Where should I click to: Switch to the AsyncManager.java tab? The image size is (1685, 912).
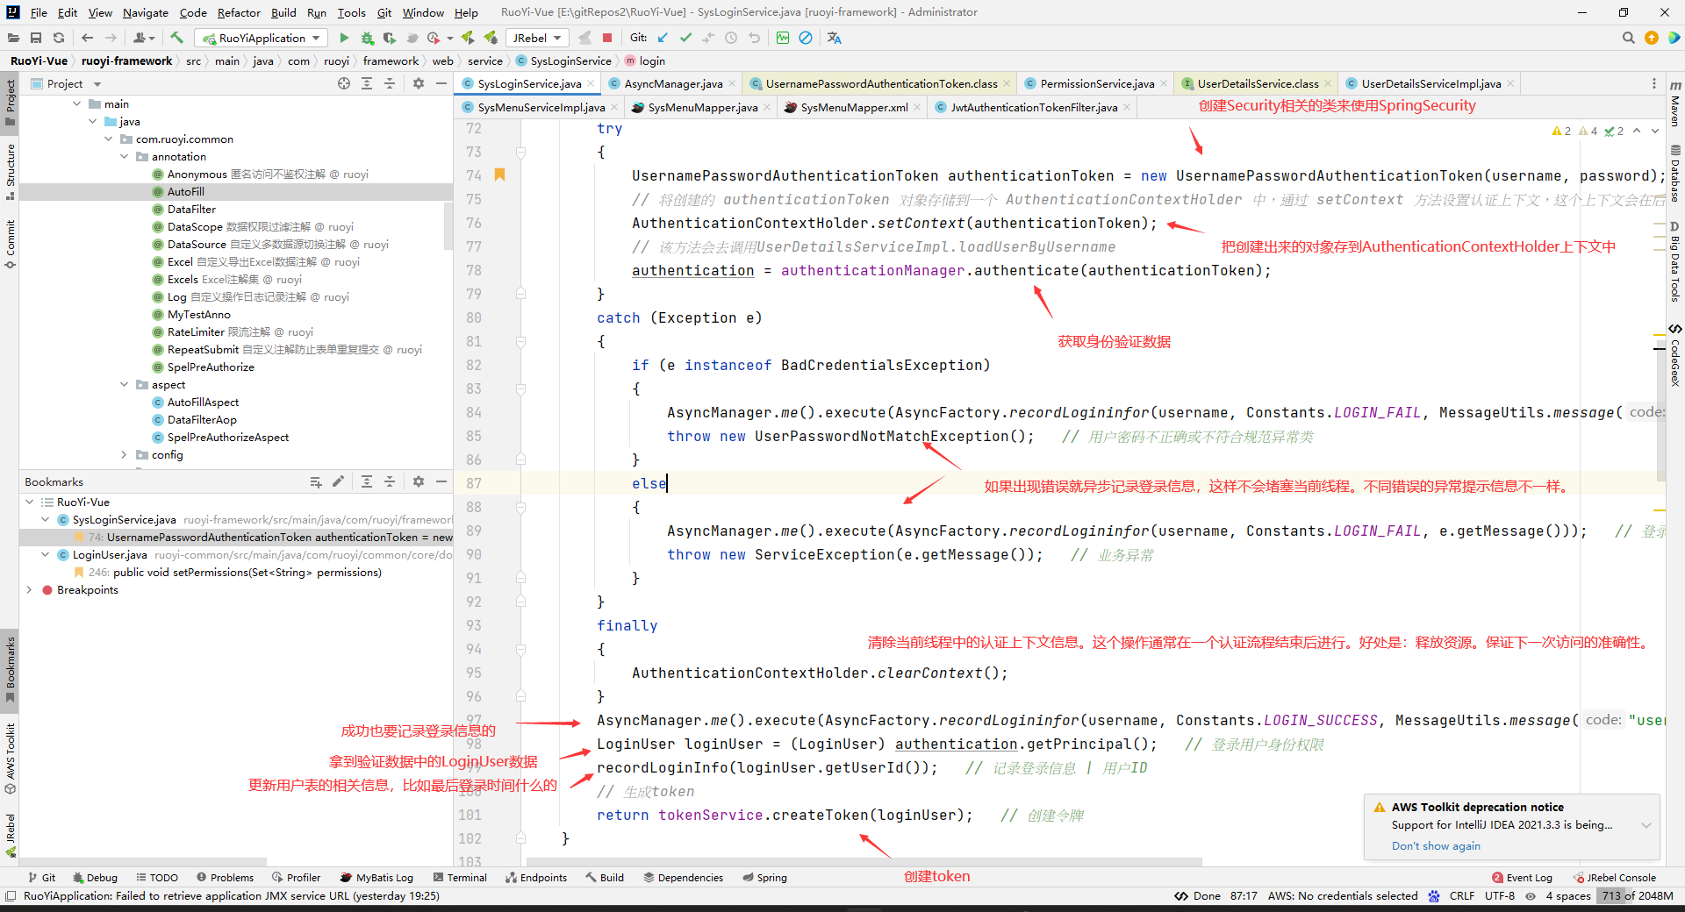[x=672, y=83]
